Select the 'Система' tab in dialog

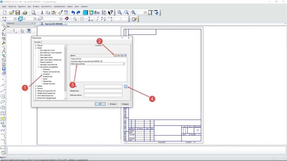37,42
